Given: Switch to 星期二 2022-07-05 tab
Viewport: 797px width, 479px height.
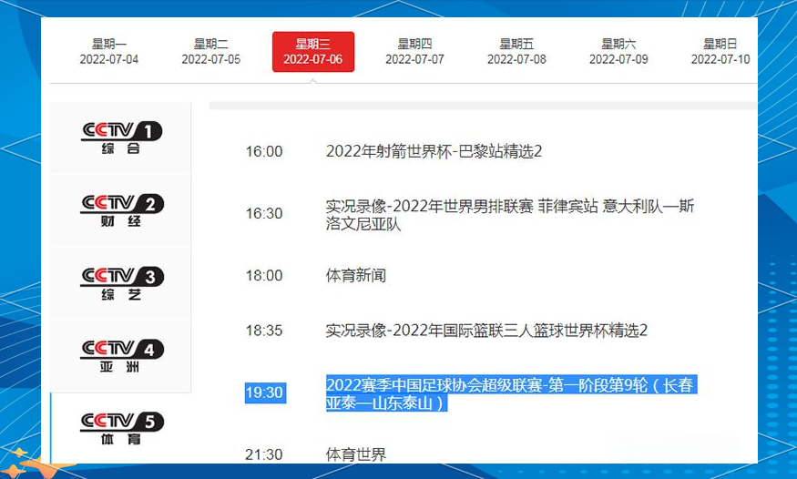Looking at the screenshot, I should [x=211, y=52].
